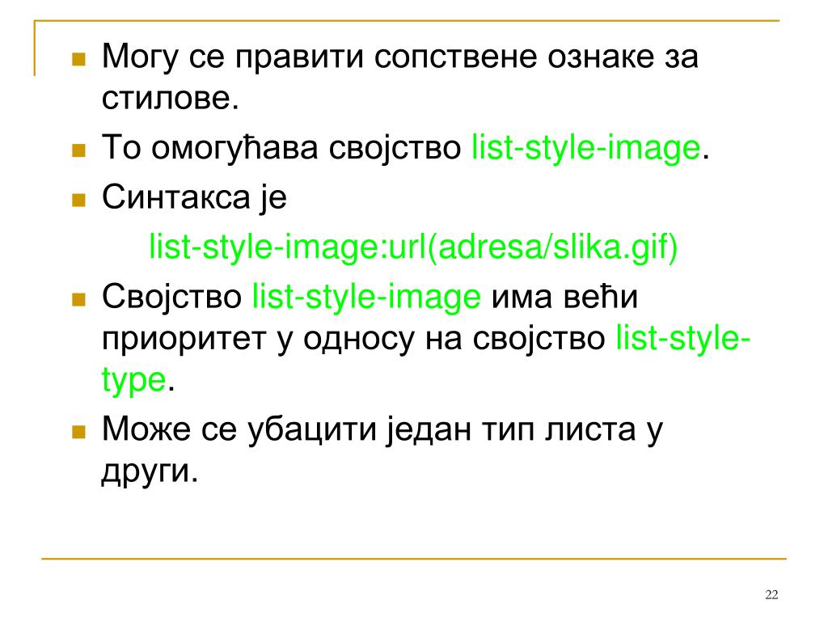Click the code line 'list-style-image:url(adresa/slika.gif)'

point(413,247)
